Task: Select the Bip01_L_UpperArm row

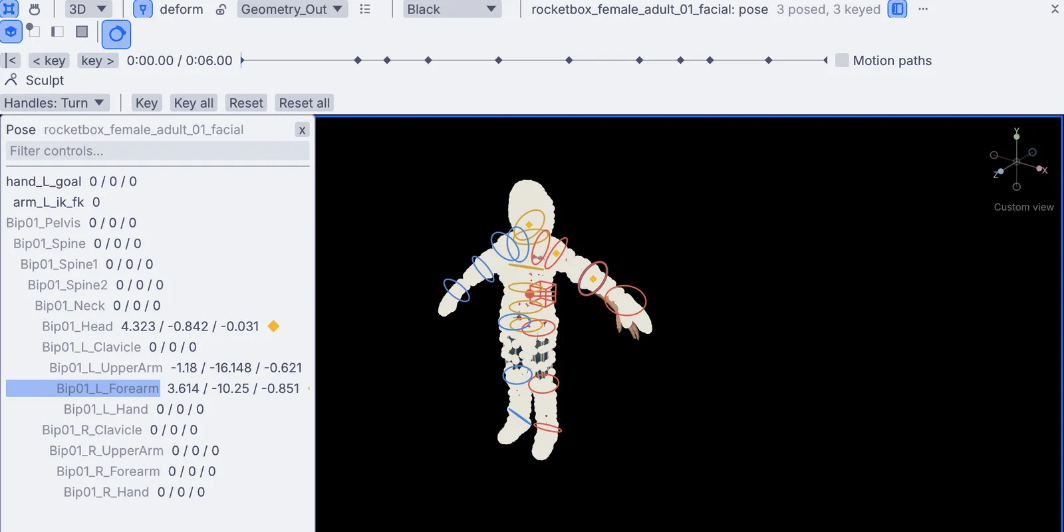Action: (x=158, y=368)
